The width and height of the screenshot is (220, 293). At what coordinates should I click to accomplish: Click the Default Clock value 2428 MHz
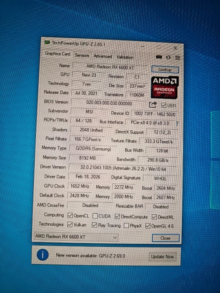(x=79, y=196)
